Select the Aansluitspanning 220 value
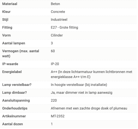Screen dimensions: 138x129 (54, 100)
